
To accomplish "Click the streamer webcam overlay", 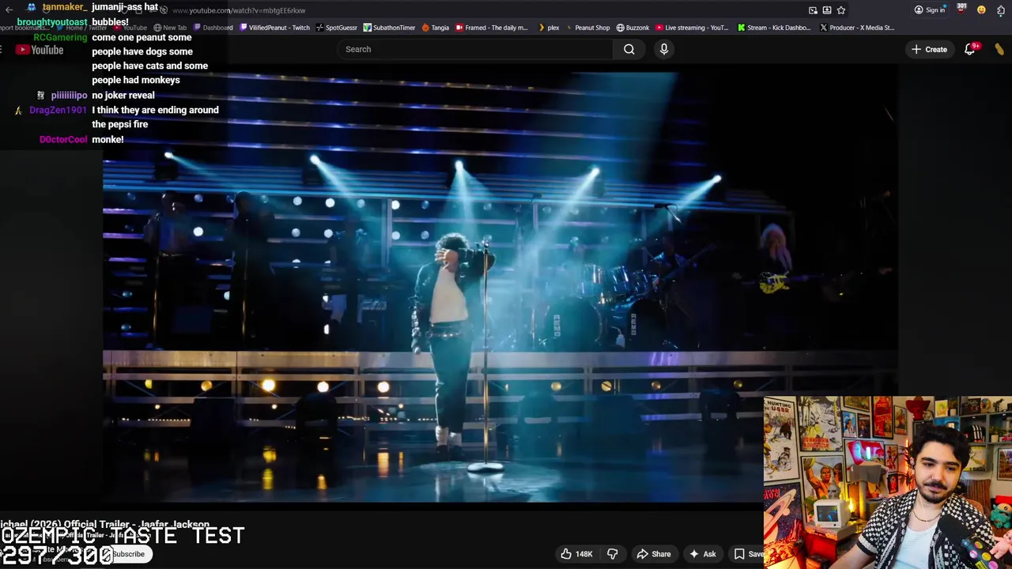I will (x=887, y=482).
